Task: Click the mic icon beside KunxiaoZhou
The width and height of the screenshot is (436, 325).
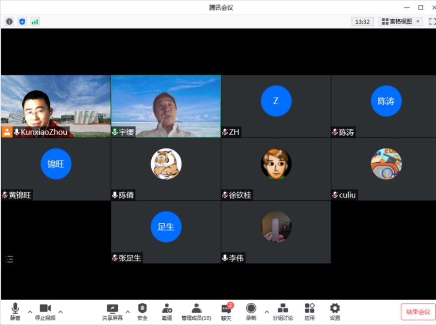Action: 17,132
